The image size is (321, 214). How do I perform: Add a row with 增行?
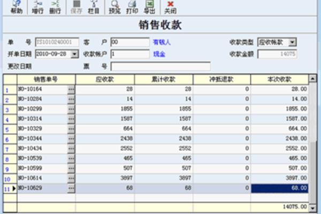(37, 7)
